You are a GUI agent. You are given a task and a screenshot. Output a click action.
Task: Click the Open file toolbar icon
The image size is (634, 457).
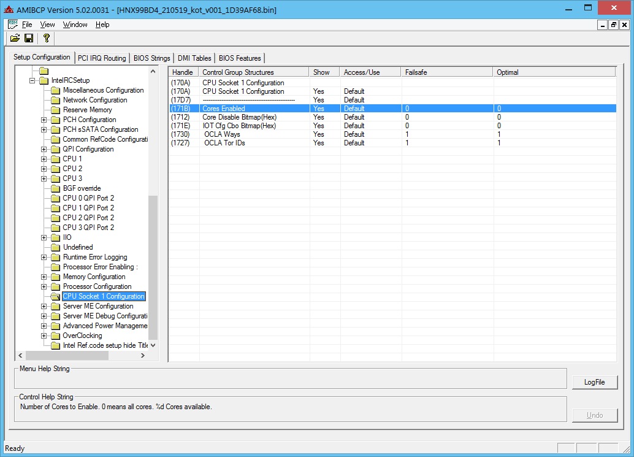tap(15, 38)
